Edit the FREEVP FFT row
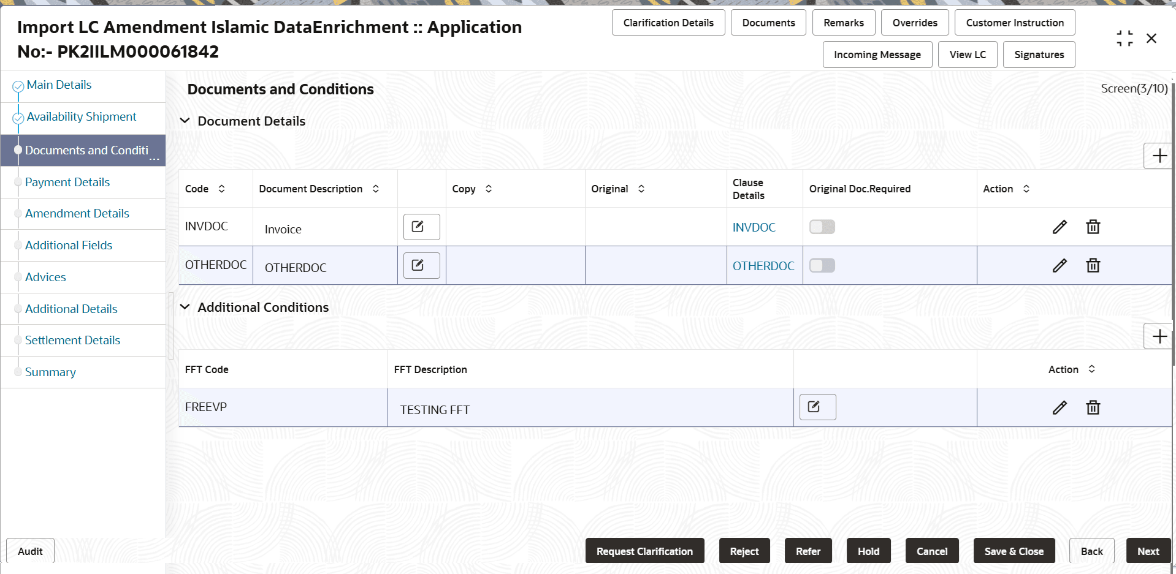The width and height of the screenshot is (1176, 574). (x=1060, y=407)
